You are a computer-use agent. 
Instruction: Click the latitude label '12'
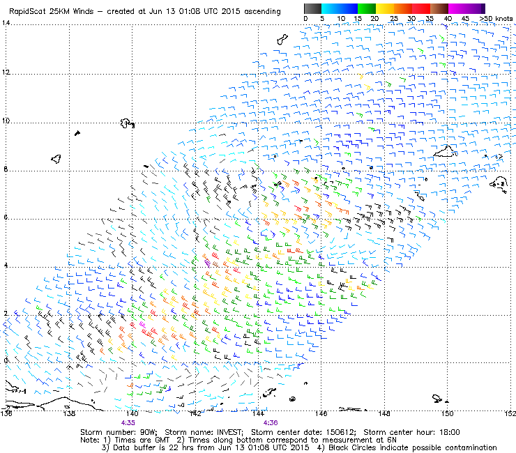6,72
